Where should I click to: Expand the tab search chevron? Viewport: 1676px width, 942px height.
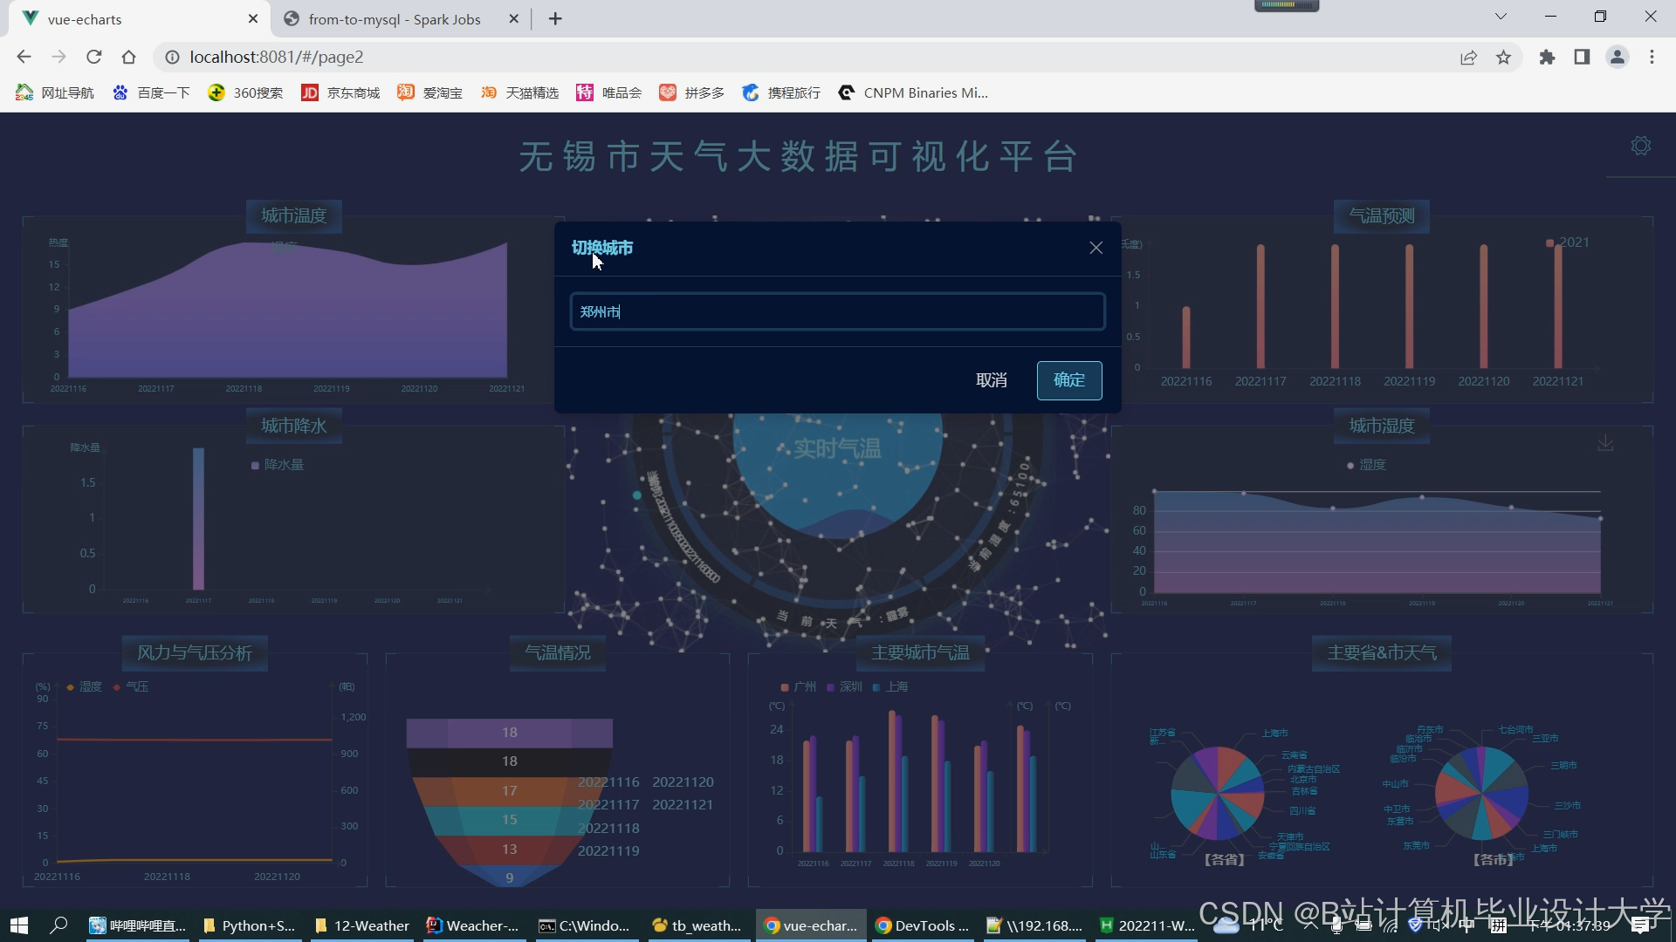point(1501,17)
